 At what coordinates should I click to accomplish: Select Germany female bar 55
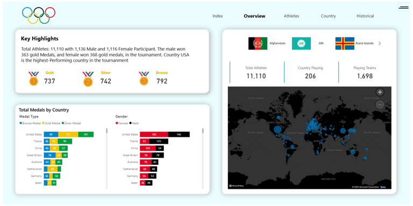coord(144,176)
